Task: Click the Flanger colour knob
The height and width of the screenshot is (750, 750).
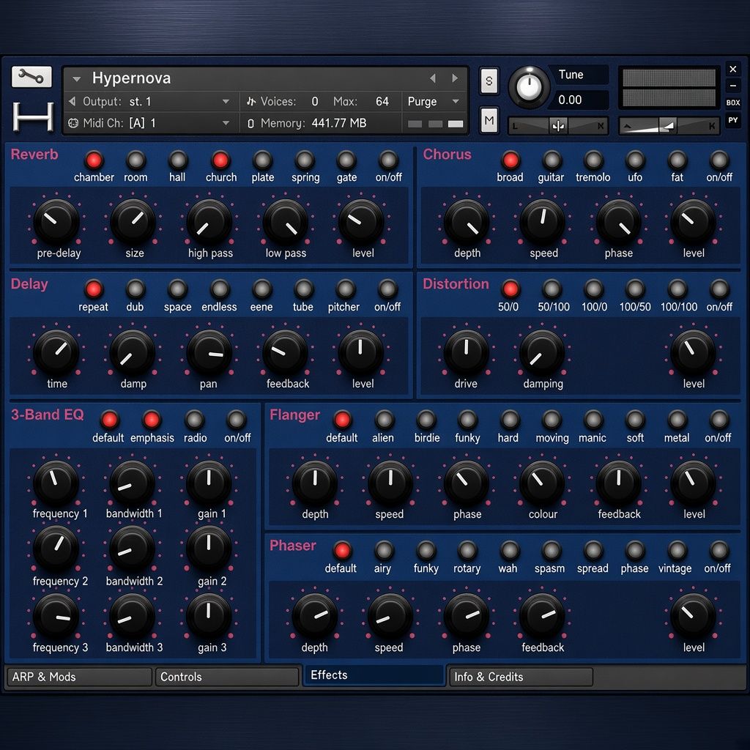Action: click(542, 483)
